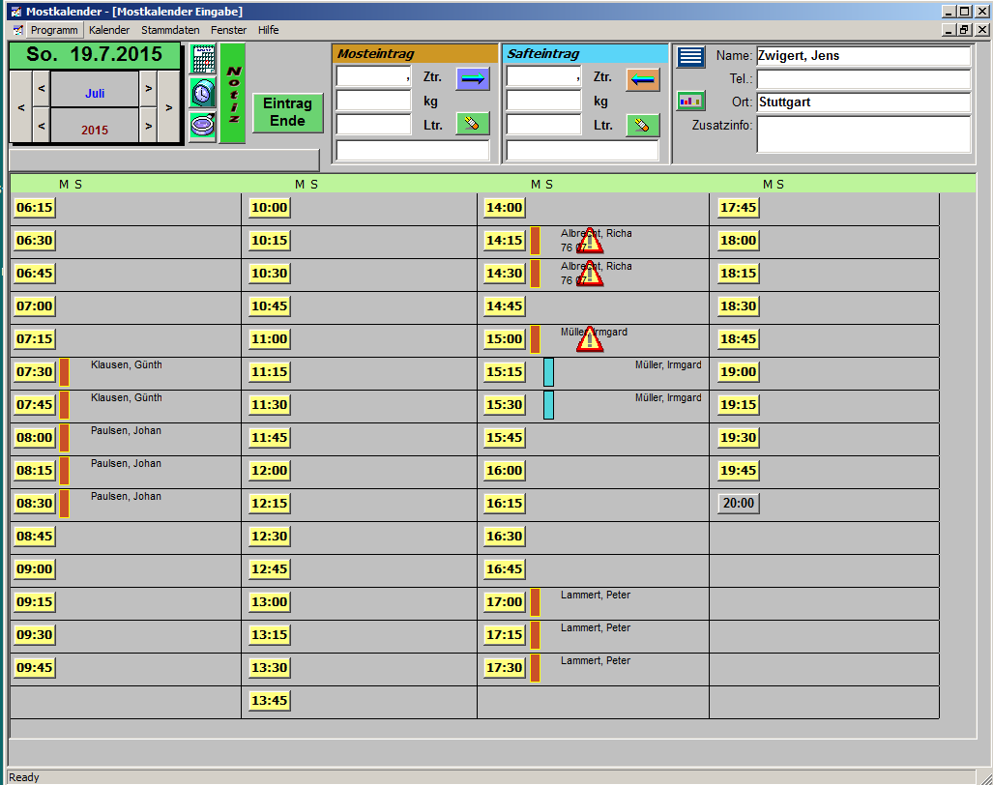Click the eraser icon in Mosteintrag
Screen dimensions: 993x785
pos(473,124)
